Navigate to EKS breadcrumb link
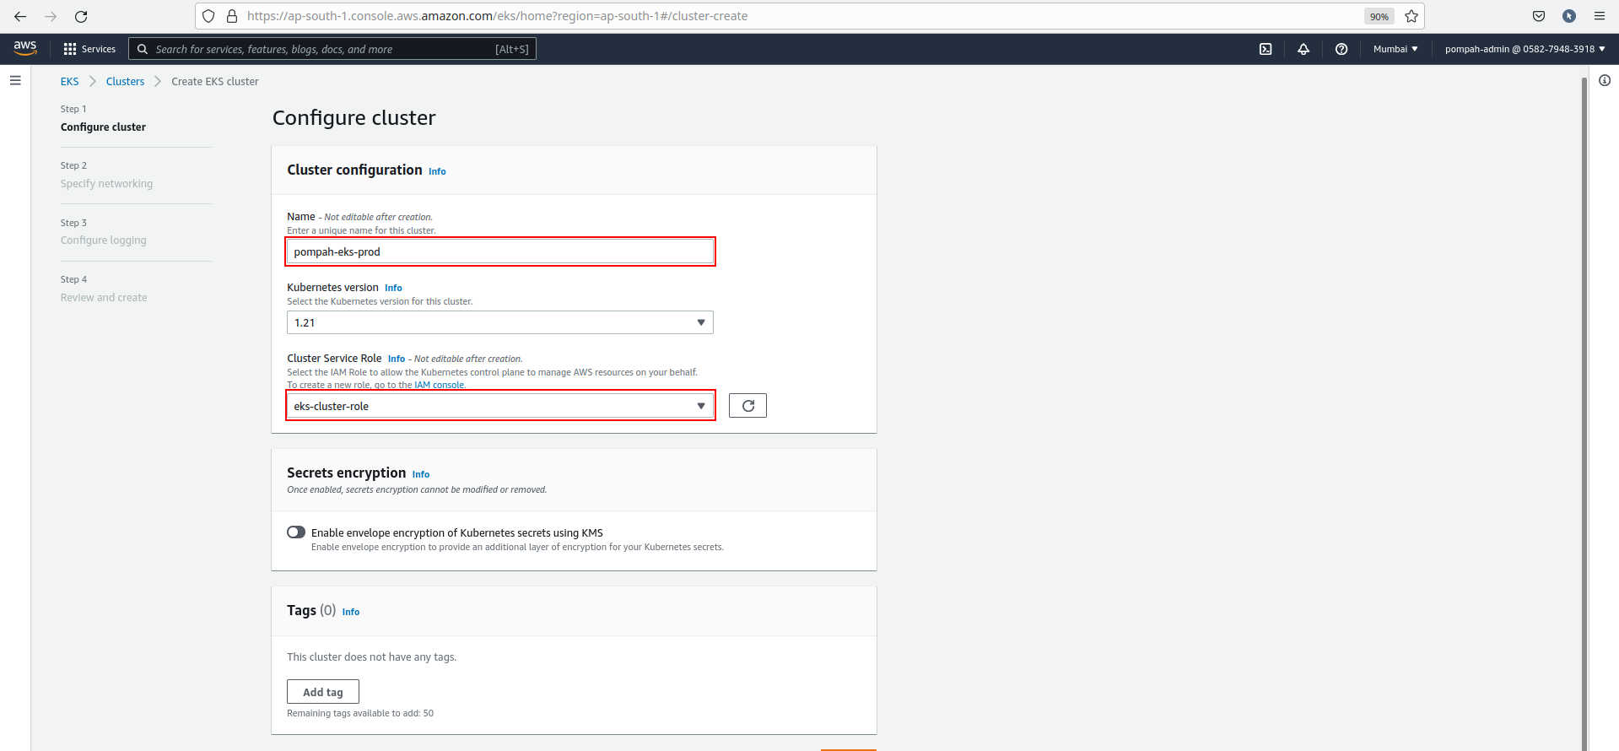The height and width of the screenshot is (751, 1619). point(69,82)
